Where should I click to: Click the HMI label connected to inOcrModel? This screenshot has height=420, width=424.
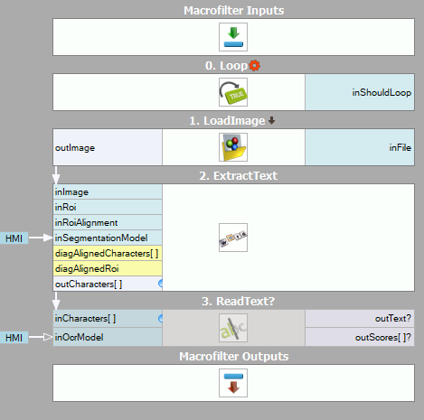(x=14, y=338)
